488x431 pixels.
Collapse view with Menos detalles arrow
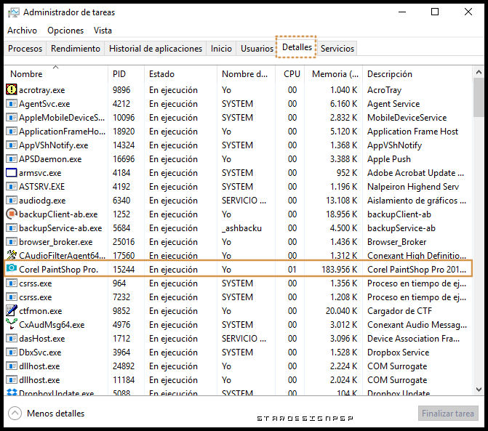tap(15, 414)
